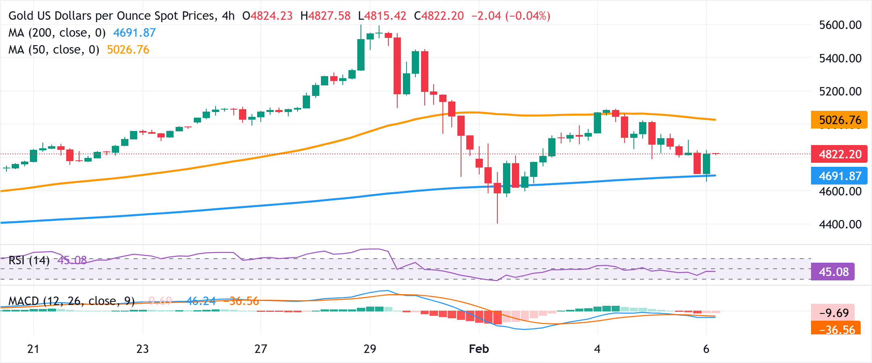Click the orange 5026.76 price tag on the axis
This screenshot has width=872, height=363.
[x=839, y=120]
